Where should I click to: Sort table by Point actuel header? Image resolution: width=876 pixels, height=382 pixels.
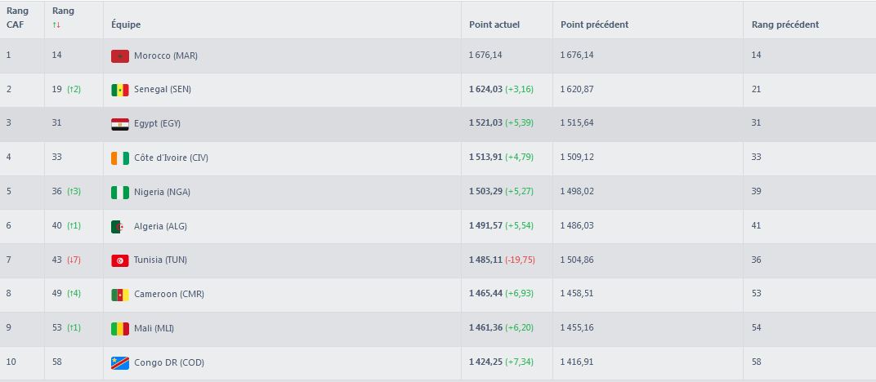click(x=494, y=24)
